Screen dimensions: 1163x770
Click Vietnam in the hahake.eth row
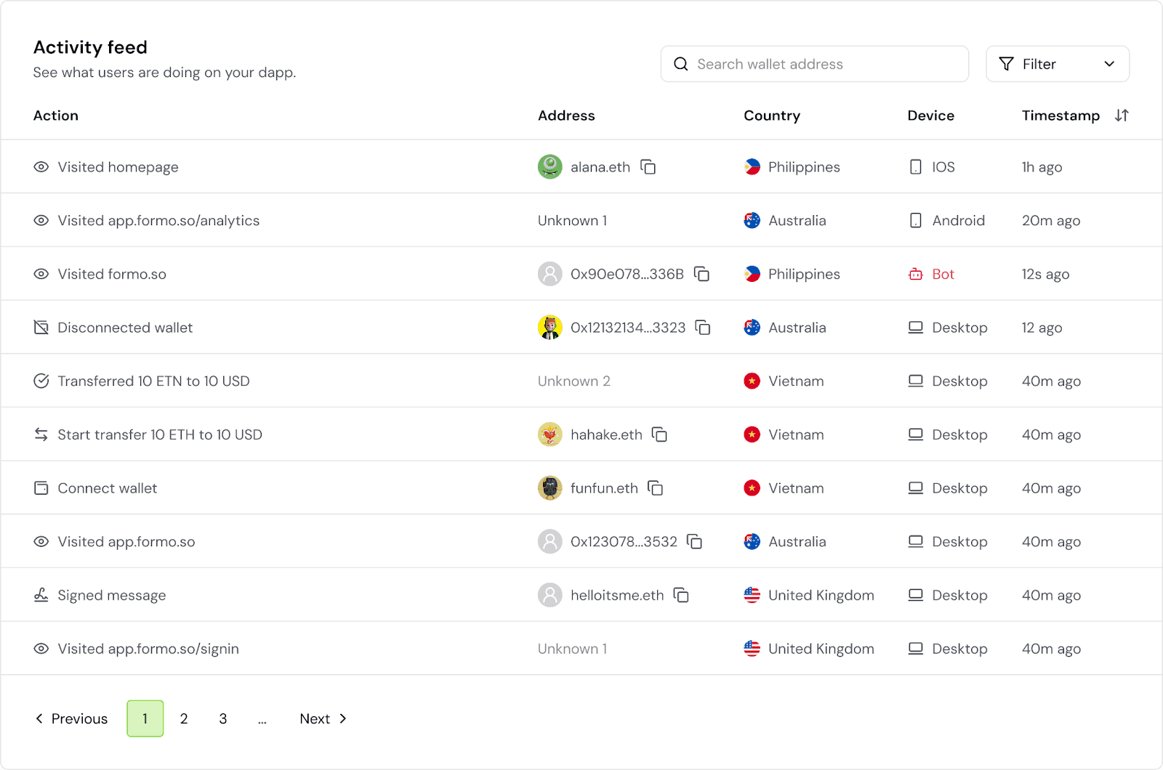pos(796,434)
